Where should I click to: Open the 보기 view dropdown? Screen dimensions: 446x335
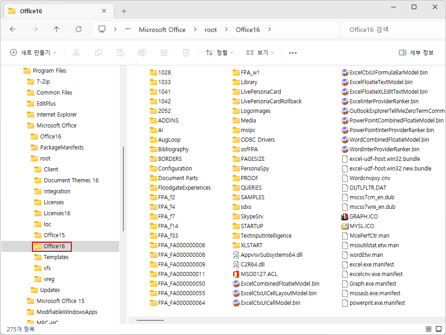coord(260,53)
